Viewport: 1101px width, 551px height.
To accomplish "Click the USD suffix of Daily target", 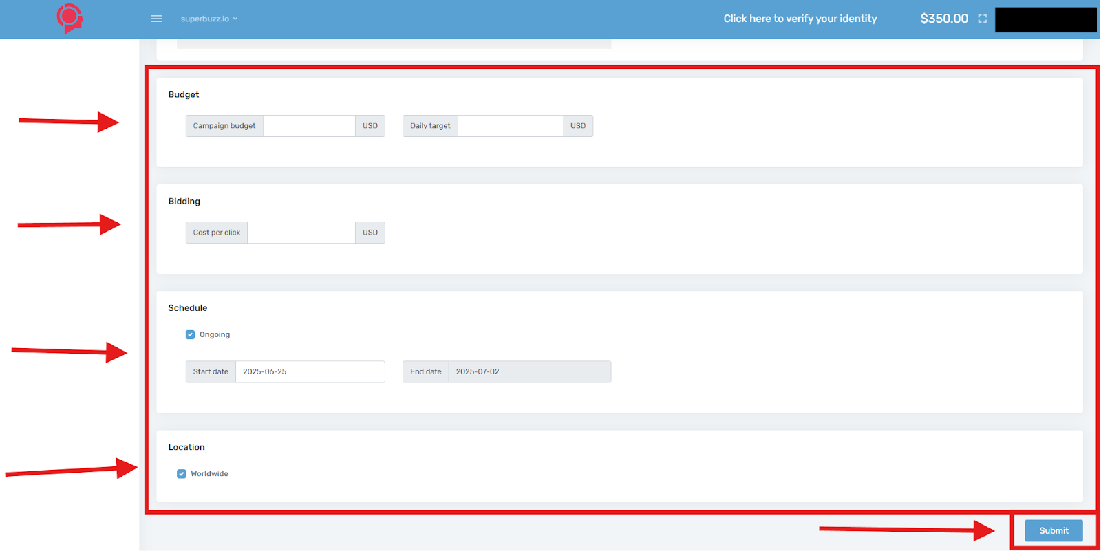I will click(x=578, y=126).
